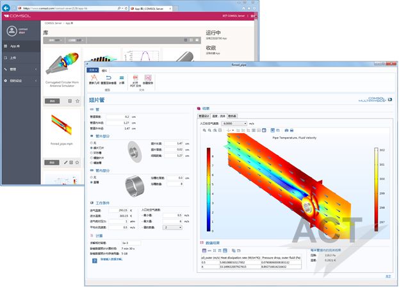Click the COMSOL Server browser tab

tap(151, 9)
